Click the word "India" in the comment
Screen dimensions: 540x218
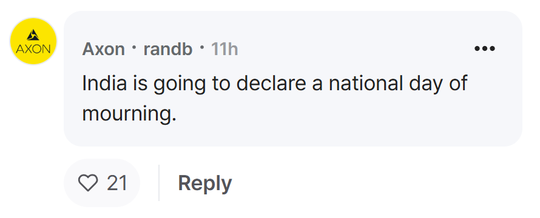click(104, 83)
